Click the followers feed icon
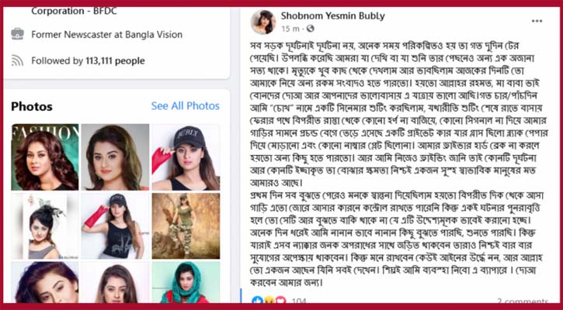 (x=17, y=60)
